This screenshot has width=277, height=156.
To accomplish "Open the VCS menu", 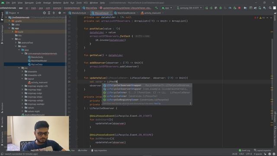I will point(86,3).
